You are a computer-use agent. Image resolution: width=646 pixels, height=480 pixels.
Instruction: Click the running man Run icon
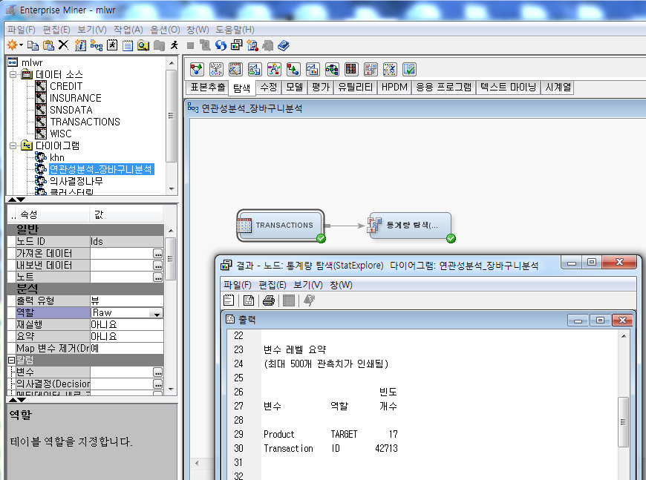pyautogui.click(x=174, y=45)
